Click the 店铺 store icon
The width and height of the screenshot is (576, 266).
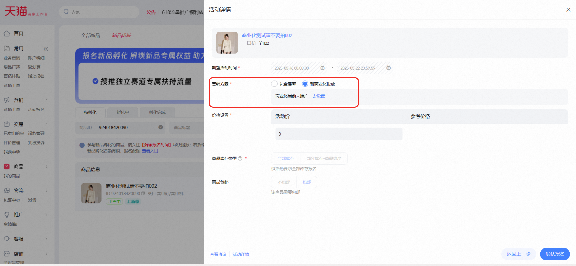point(7,254)
